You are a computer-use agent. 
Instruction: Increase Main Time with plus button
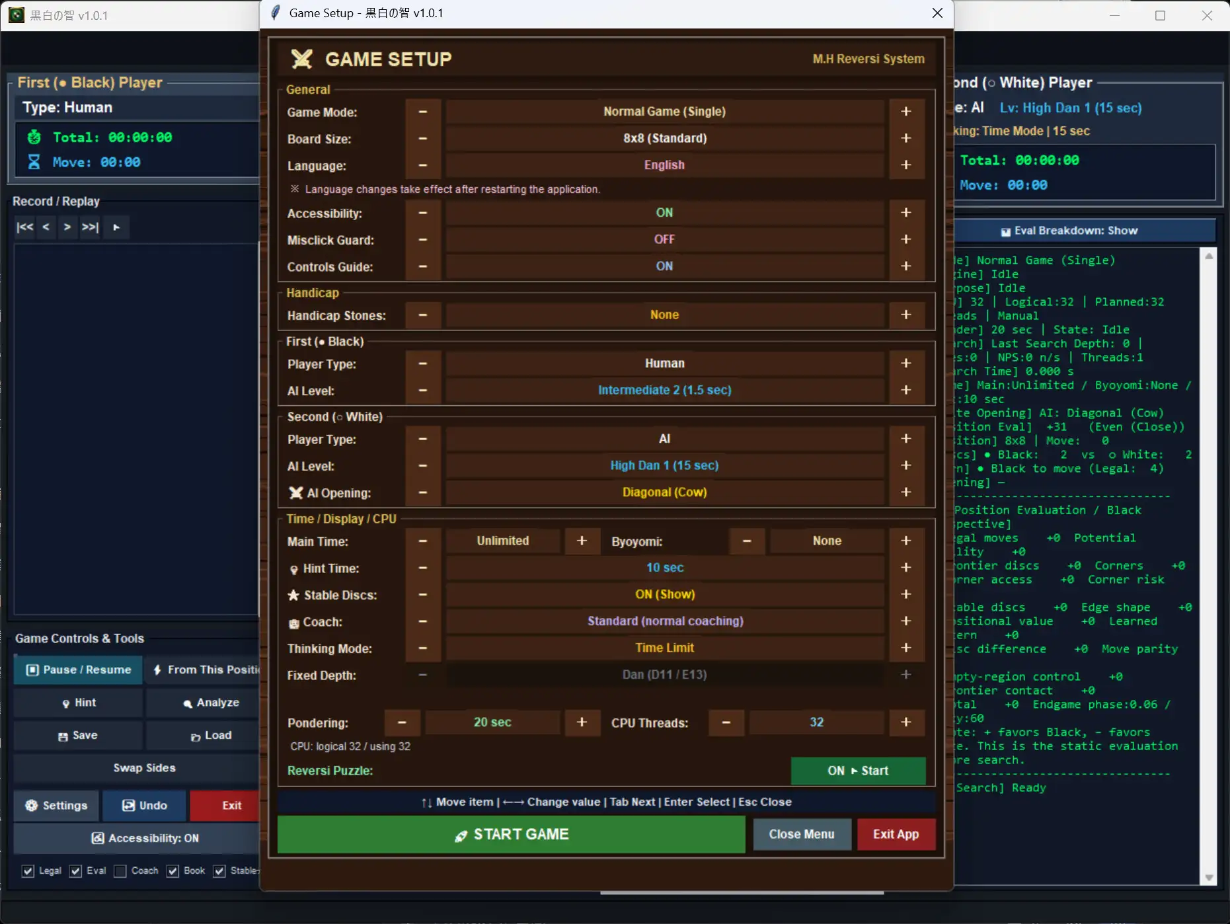(x=582, y=541)
